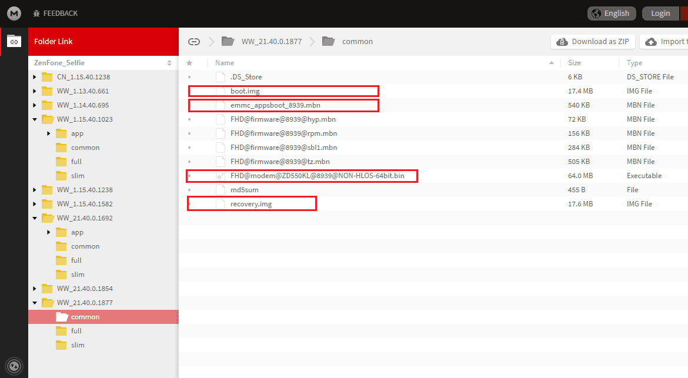Click the WW_1.15.40.1582 folder icon

tap(47, 204)
